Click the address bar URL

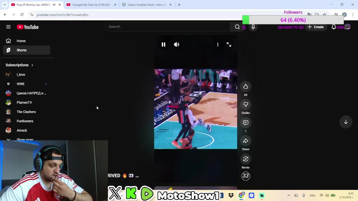pos(62,15)
